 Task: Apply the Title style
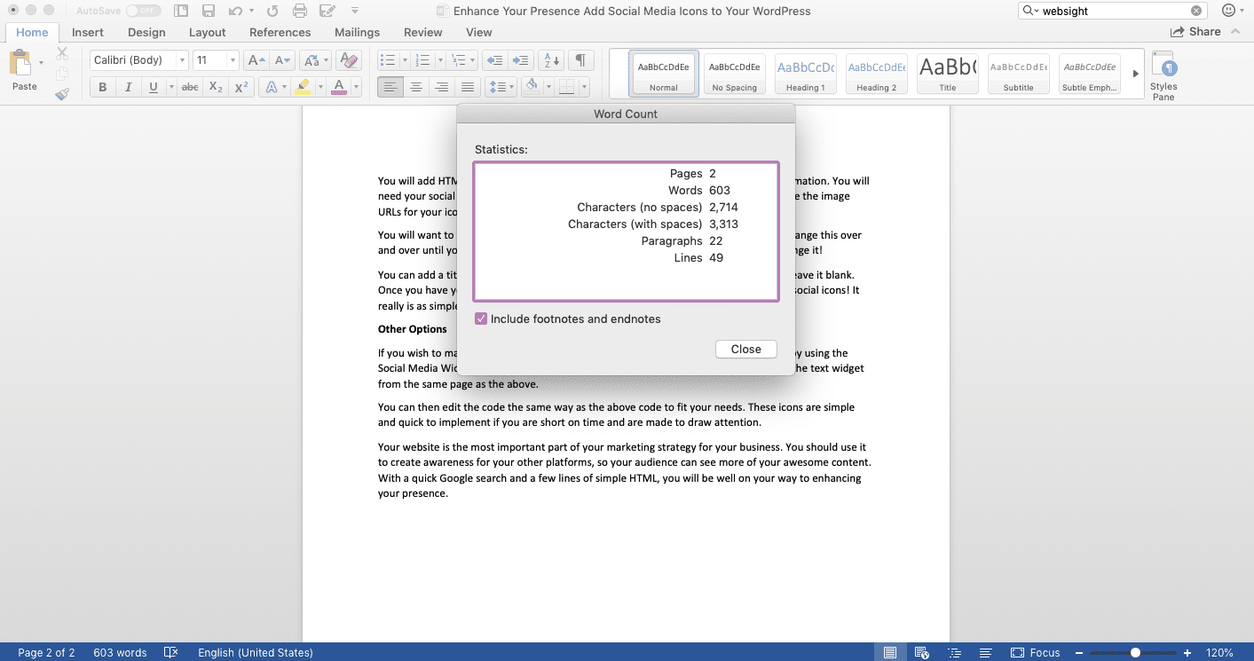[948, 74]
